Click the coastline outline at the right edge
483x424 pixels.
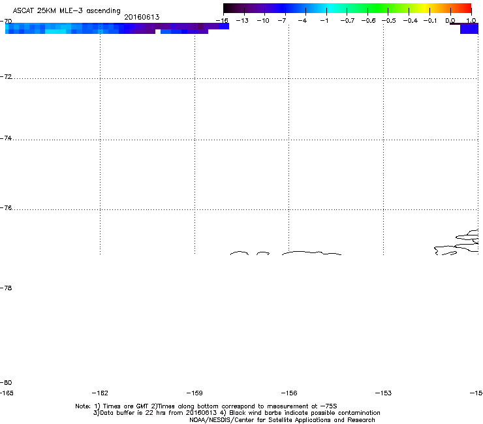pos(456,243)
